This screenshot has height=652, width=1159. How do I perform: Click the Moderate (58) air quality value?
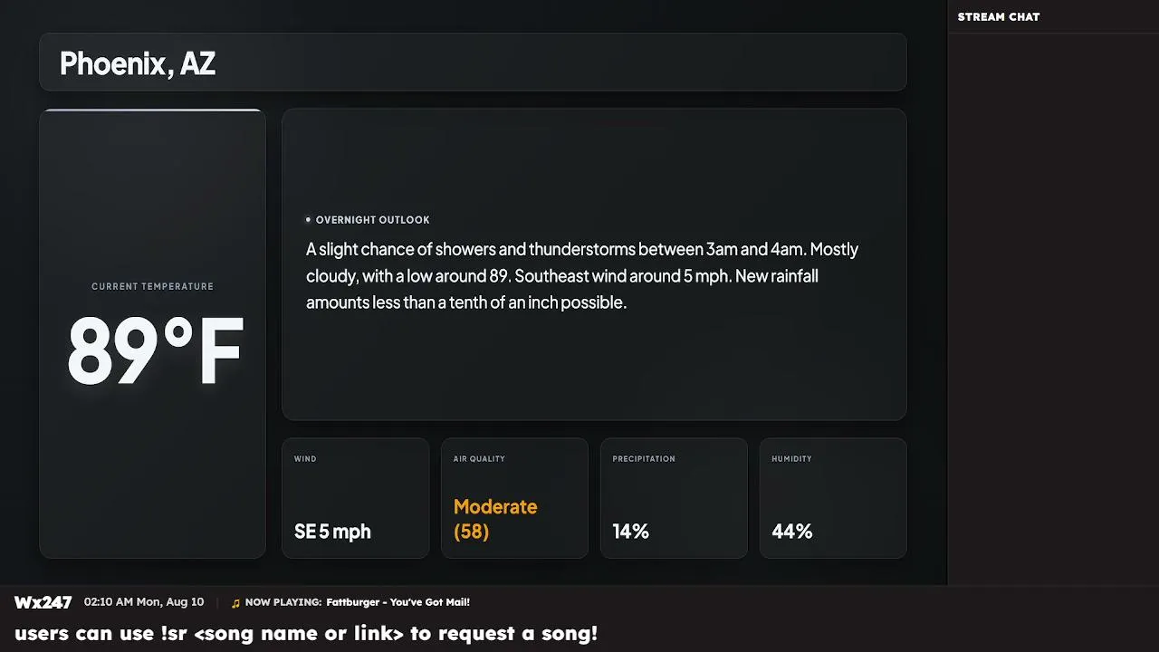pyautogui.click(x=495, y=519)
